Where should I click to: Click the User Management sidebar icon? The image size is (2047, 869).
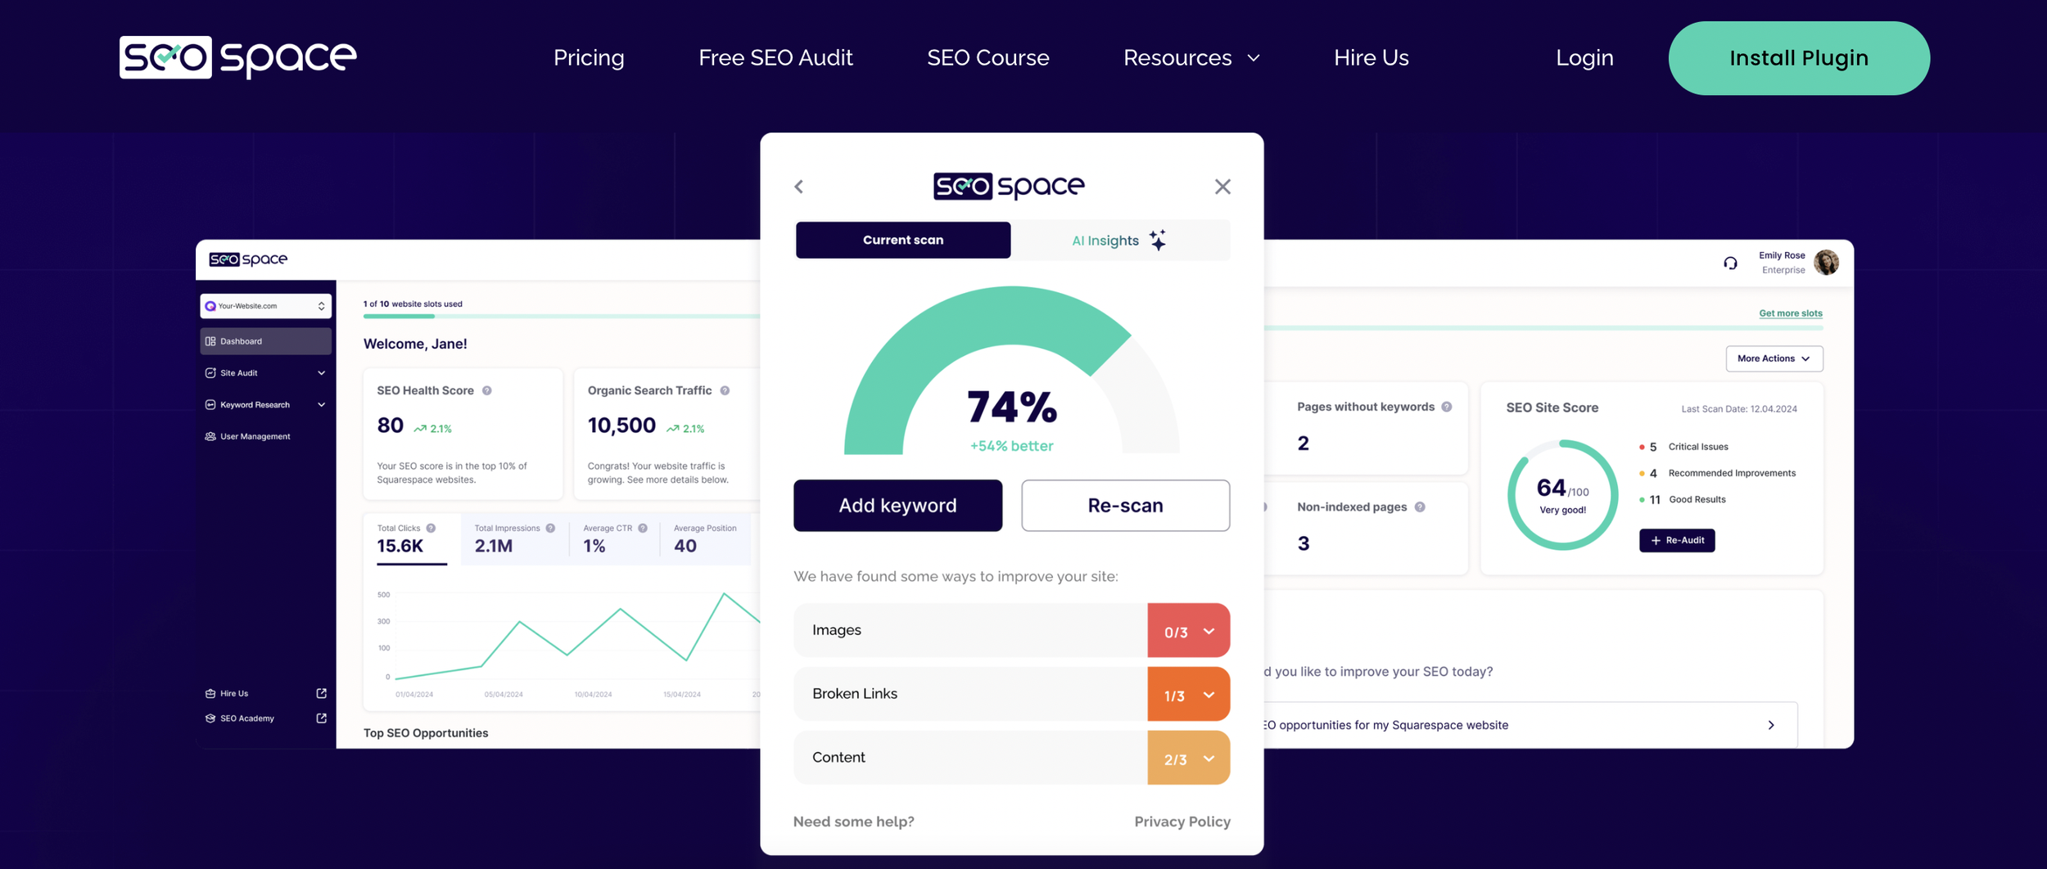click(x=210, y=437)
